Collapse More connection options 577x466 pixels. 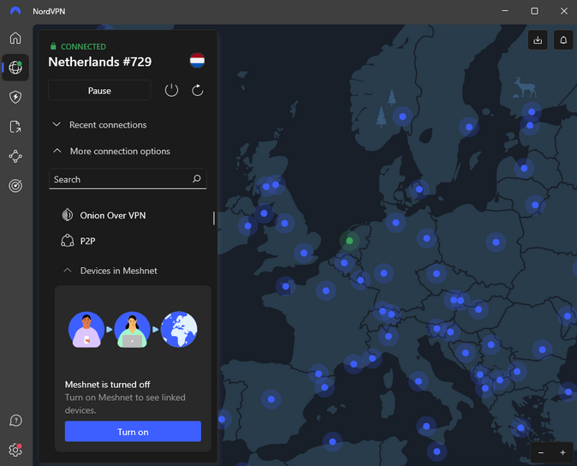pos(119,152)
